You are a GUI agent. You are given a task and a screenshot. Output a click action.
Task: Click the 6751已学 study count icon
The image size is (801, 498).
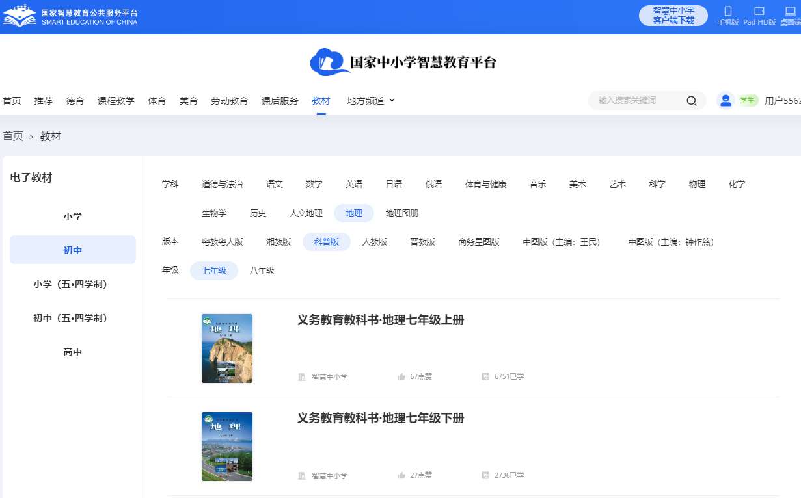click(x=485, y=376)
